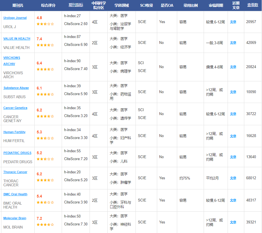
Task: Select the text CiteScore:7.40
Action: 76,69
